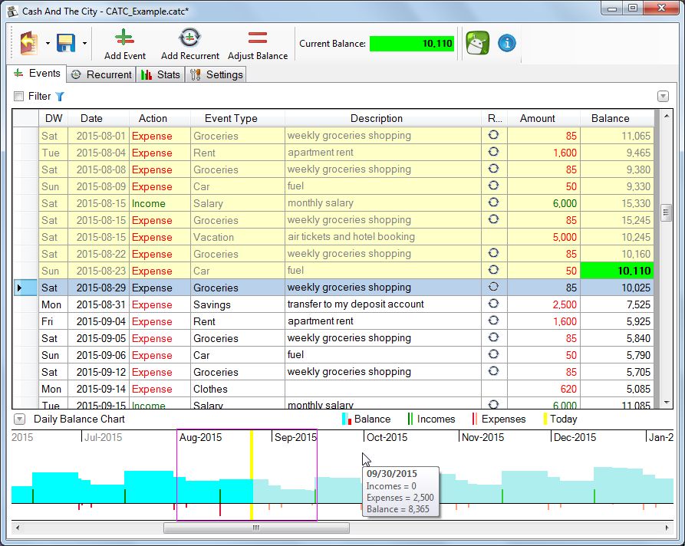The width and height of the screenshot is (685, 546).
Task: Click the Dec-2015 label on chart timeline
Action: click(575, 437)
